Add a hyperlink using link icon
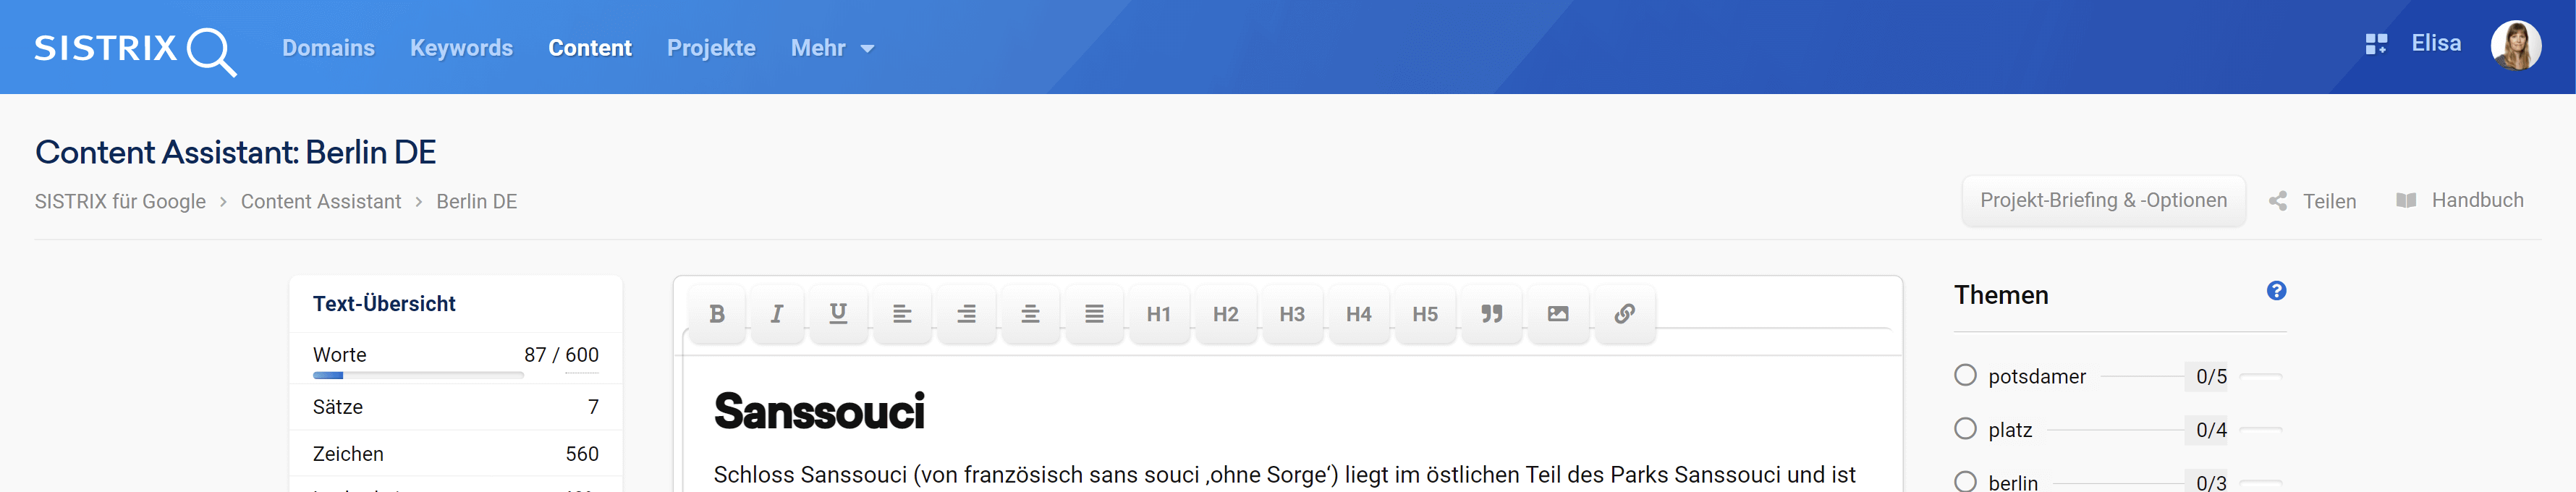Image resolution: width=2576 pixels, height=492 pixels. coord(1624,314)
